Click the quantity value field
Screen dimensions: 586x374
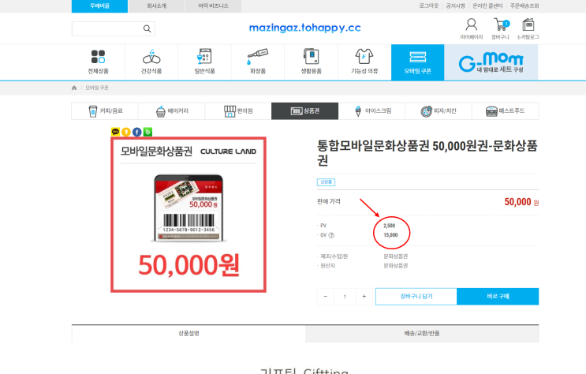tap(345, 297)
